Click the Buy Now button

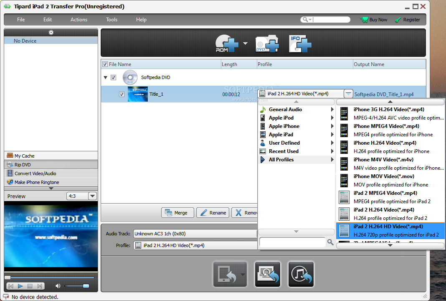click(374, 20)
